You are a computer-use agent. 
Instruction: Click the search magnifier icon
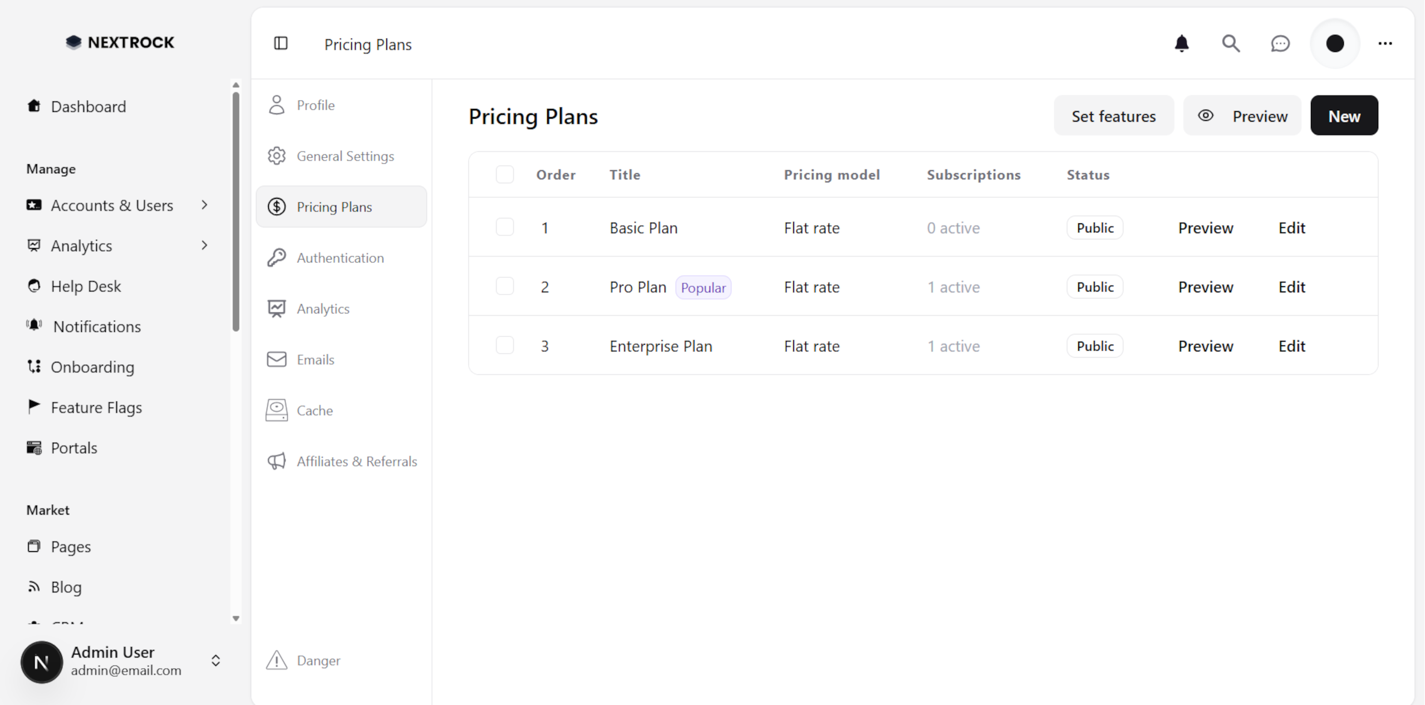[1231, 43]
